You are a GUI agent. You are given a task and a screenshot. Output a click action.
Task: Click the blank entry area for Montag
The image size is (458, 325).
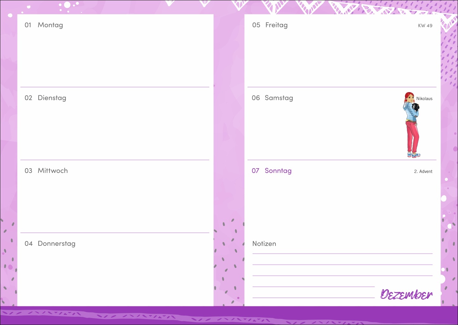(x=115, y=57)
